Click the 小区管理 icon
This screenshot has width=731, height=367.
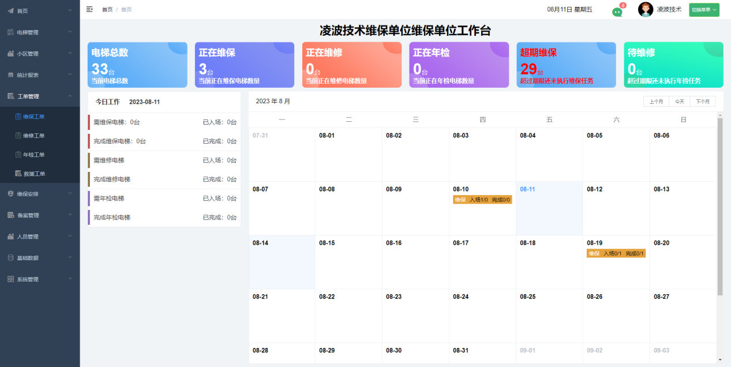(x=10, y=54)
